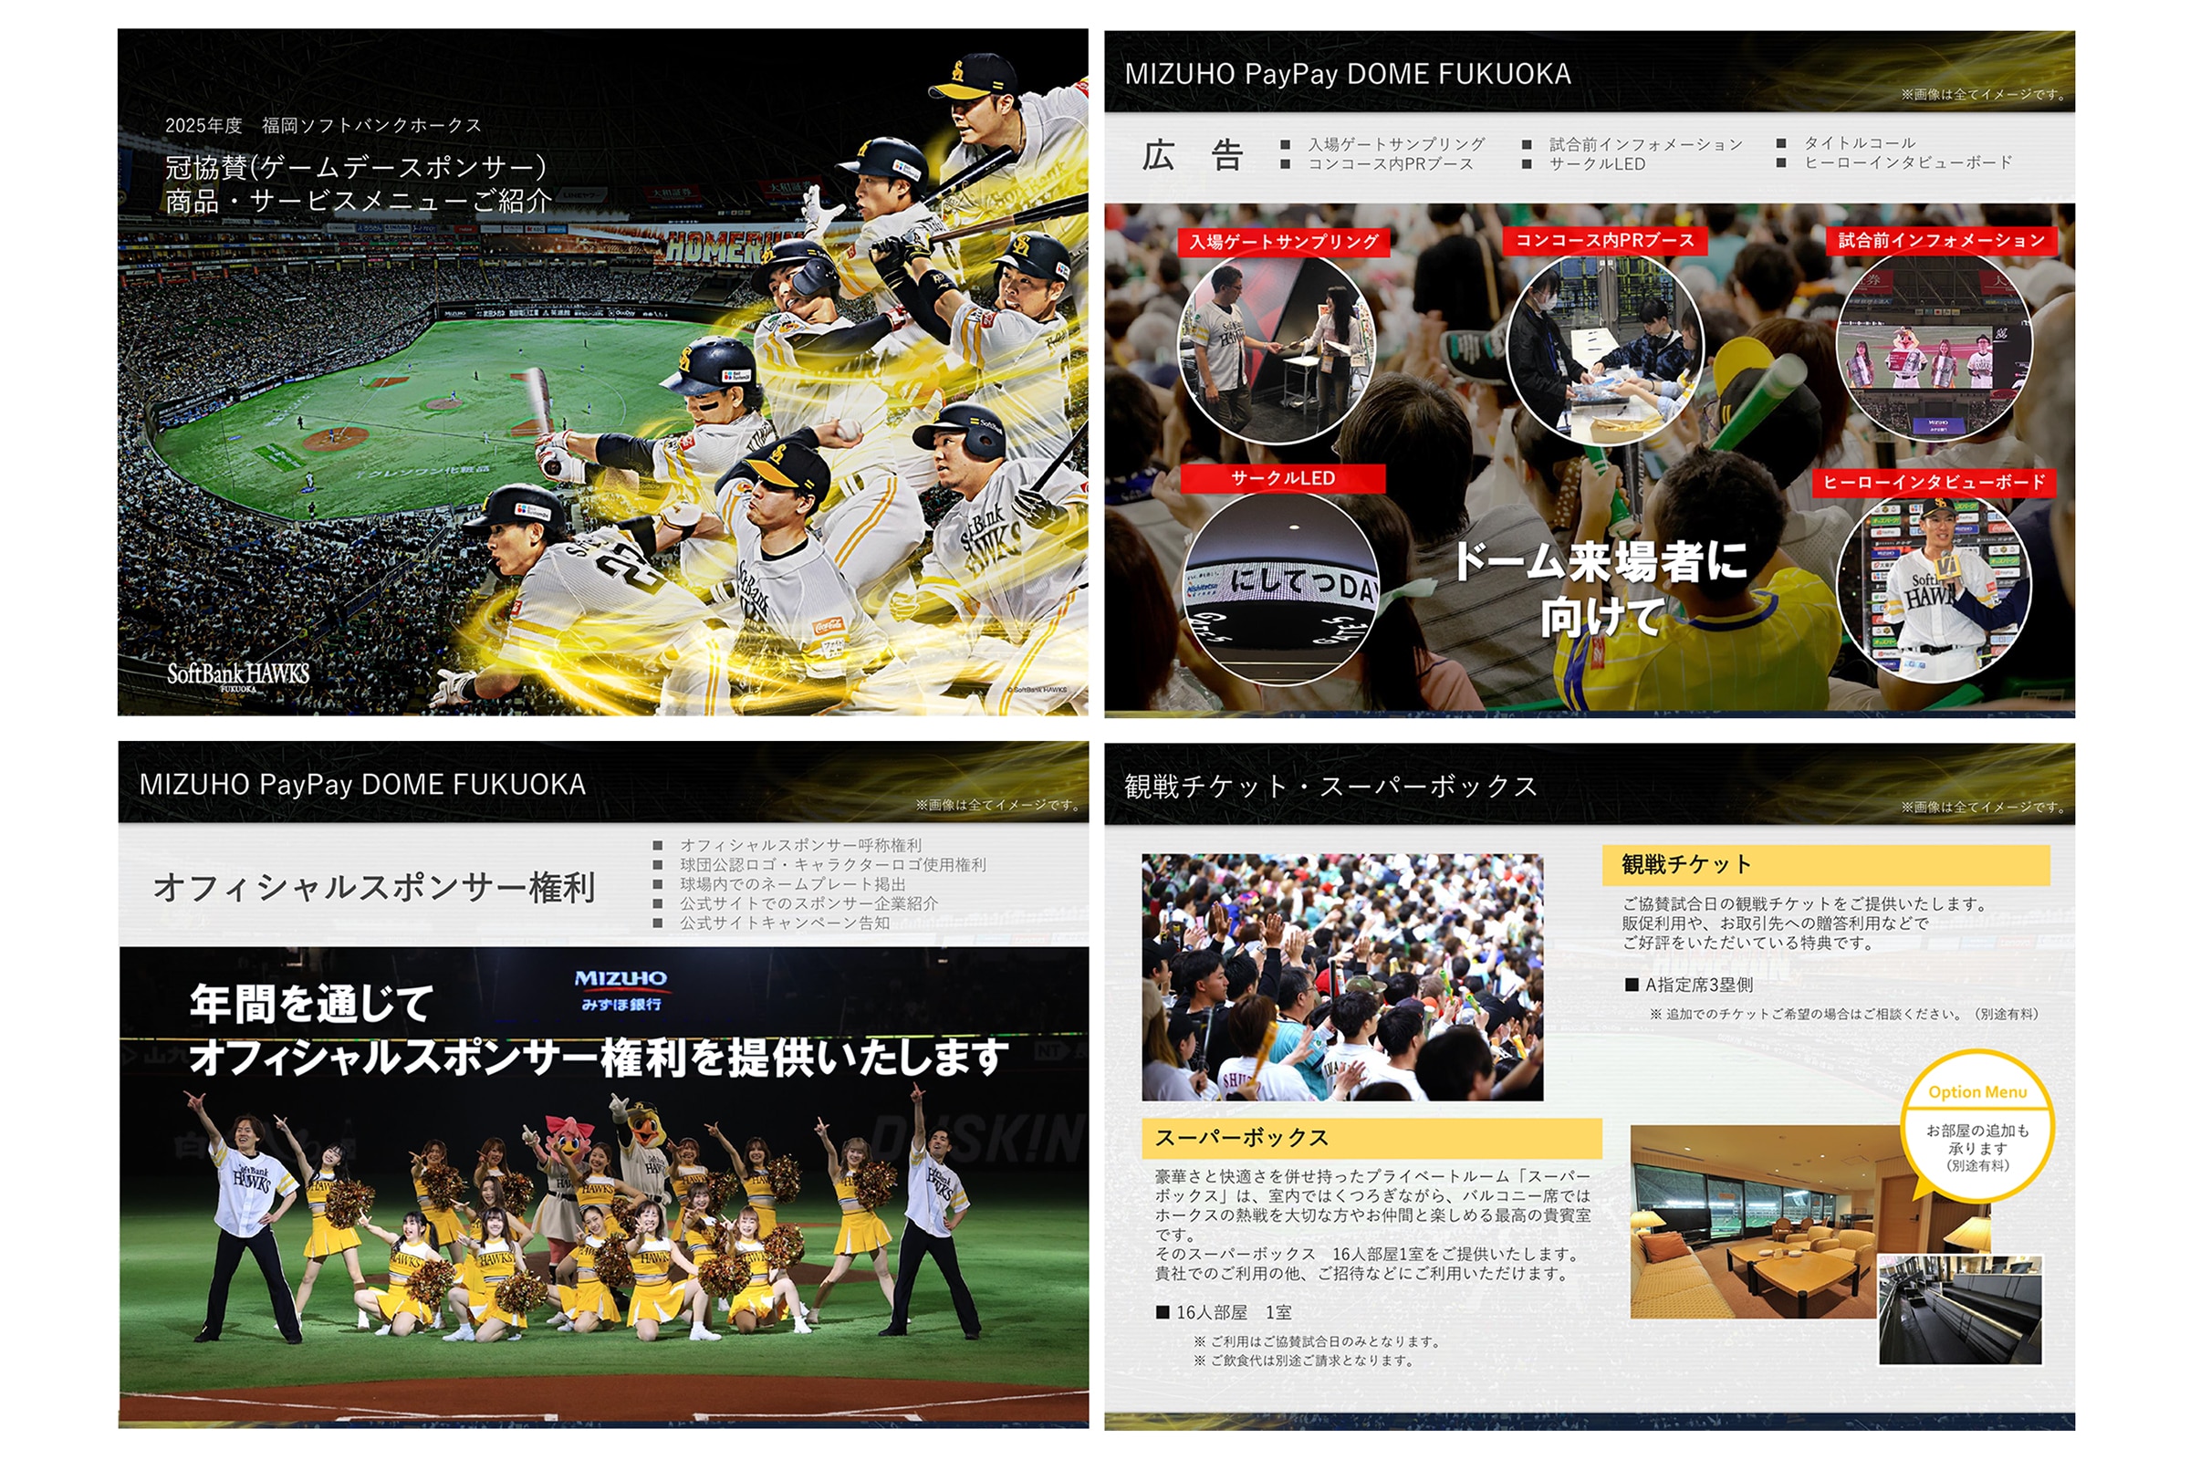Click grey bullet "試合前インフォメーション" in the 広告 list
Viewport: 2190px width, 1460px height.
click(x=1645, y=144)
